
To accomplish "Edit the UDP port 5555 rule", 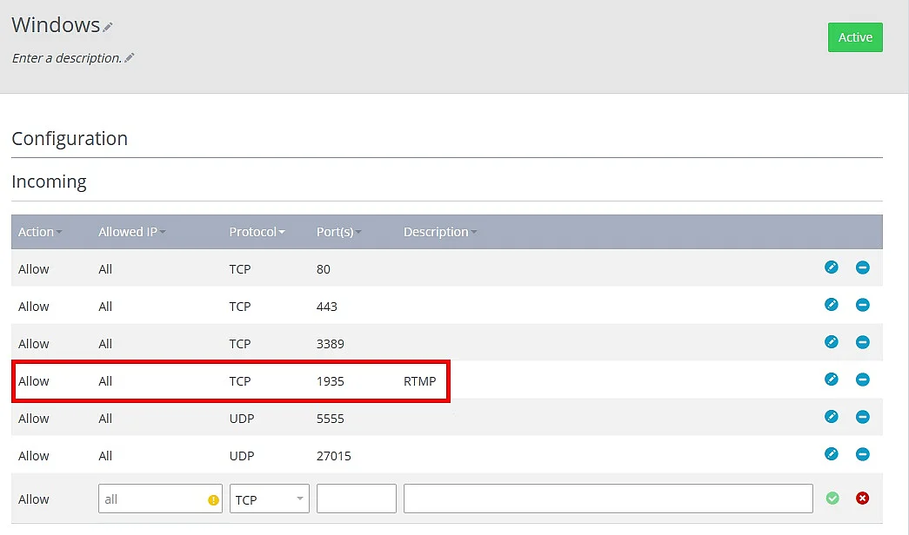I will tap(832, 416).
